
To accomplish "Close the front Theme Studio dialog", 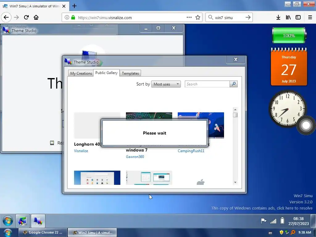I will click(x=236, y=60).
